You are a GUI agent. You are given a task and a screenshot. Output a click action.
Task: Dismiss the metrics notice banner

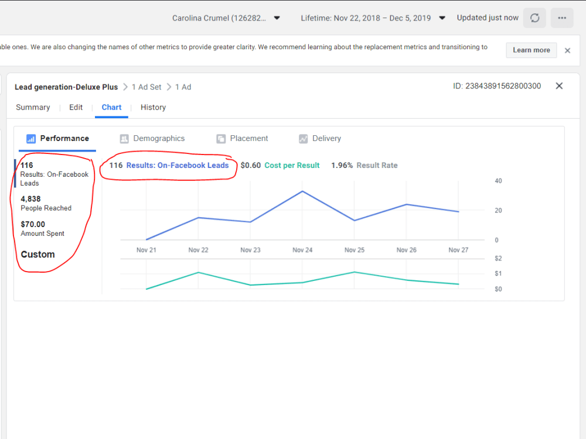point(567,50)
